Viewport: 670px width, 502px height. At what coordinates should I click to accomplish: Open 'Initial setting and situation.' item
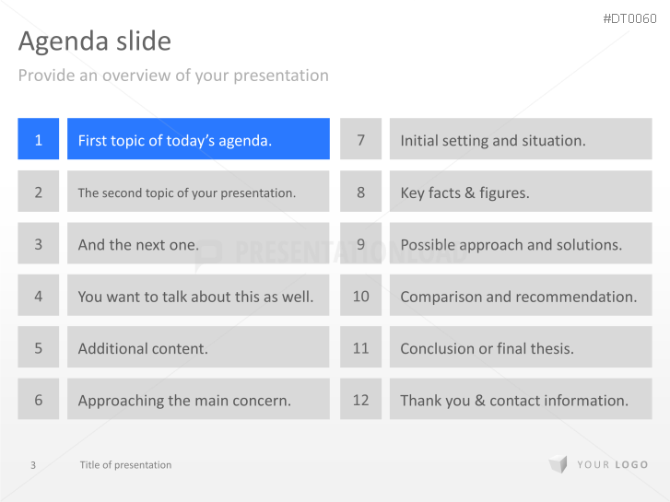521,140
